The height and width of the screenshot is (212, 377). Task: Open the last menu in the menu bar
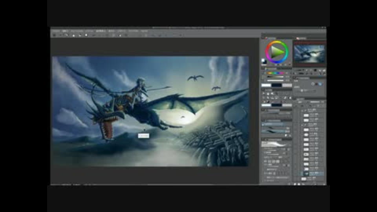click(144, 31)
